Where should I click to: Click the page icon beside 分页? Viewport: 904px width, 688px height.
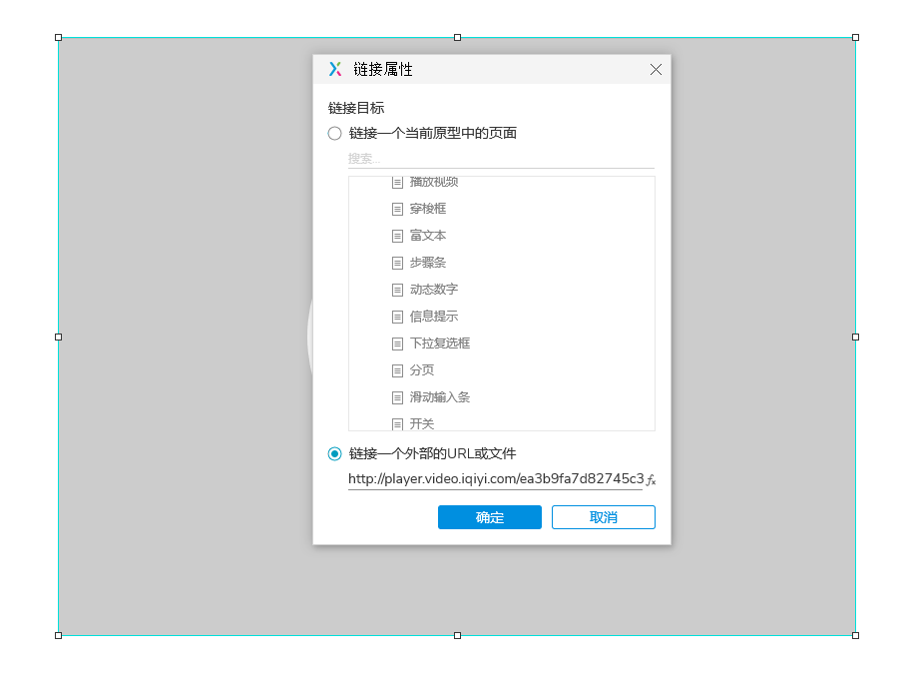click(398, 369)
